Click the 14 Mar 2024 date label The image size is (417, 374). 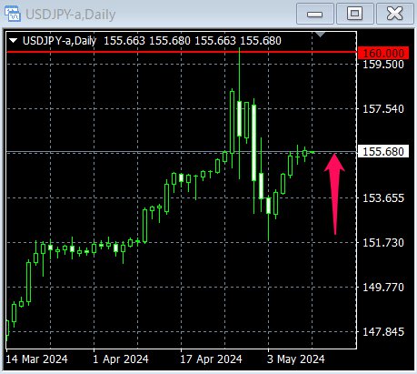36,359
